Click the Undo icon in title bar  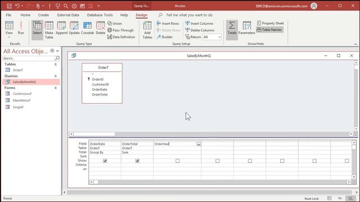[x=17, y=6]
